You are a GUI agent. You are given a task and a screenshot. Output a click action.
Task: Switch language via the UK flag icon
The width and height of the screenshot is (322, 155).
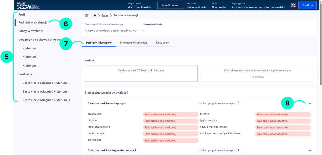[293, 5]
